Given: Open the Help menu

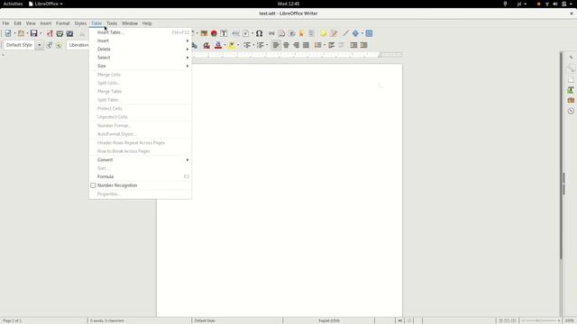Looking at the screenshot, I should (147, 23).
